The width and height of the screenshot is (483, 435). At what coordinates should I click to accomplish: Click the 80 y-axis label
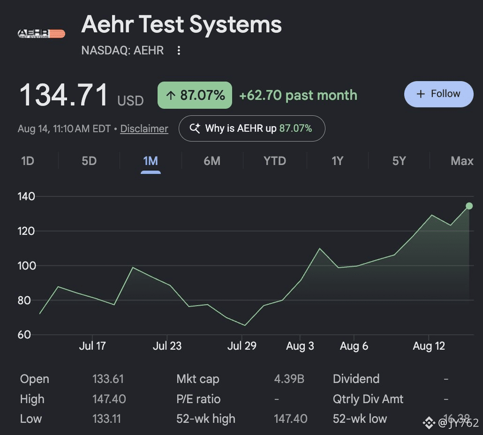coord(24,300)
